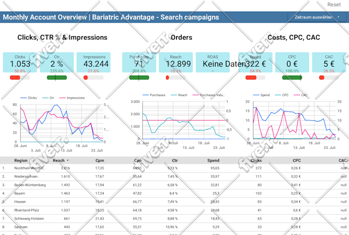Click the Cpp value 47,82 for Bayern

click(x=137, y=194)
